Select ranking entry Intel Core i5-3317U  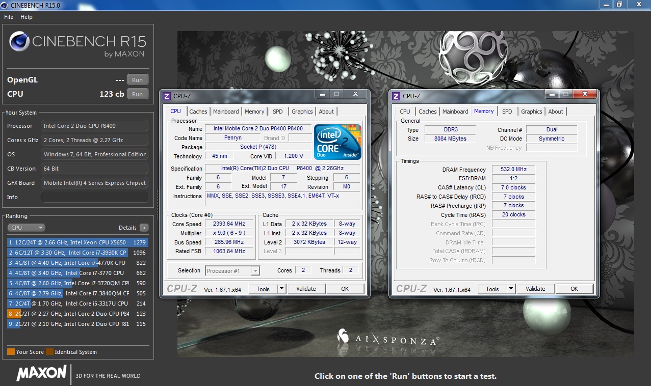coord(78,304)
